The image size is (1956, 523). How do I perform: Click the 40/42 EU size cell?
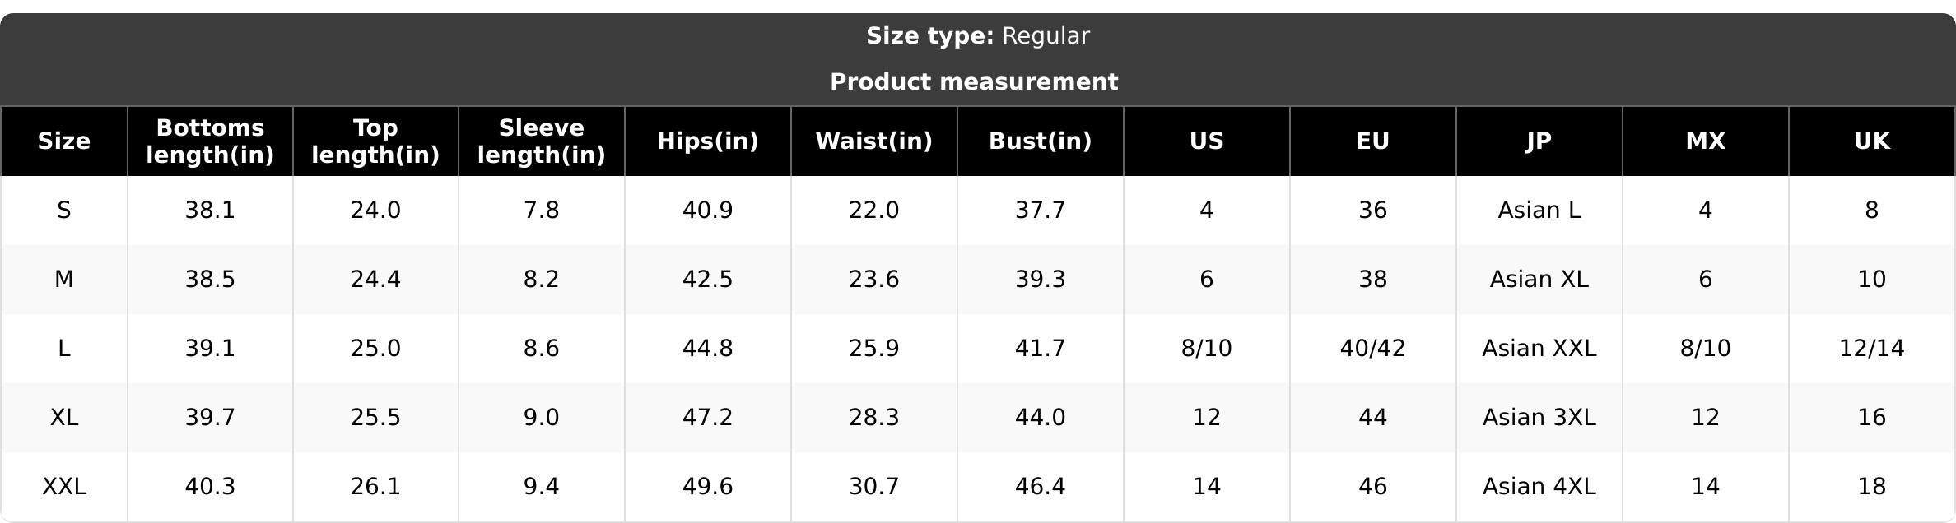click(x=1373, y=349)
